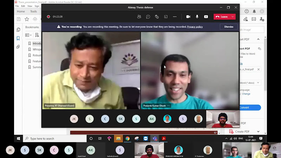
Task: Open the Acrobat Edit menu
Action: [x=23, y=6]
